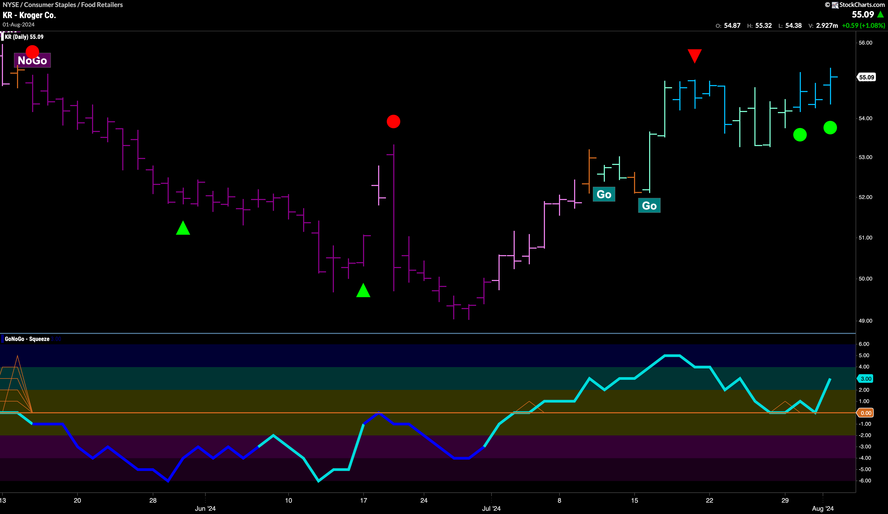Click the NYSE / Consumer Staples / Food Retailers breadcrumb

pyautogui.click(x=63, y=5)
